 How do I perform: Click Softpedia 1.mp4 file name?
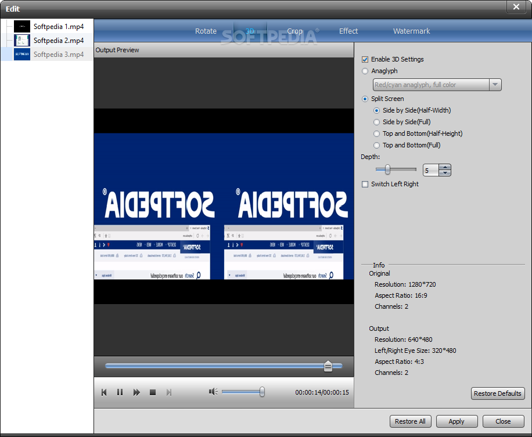(x=59, y=27)
